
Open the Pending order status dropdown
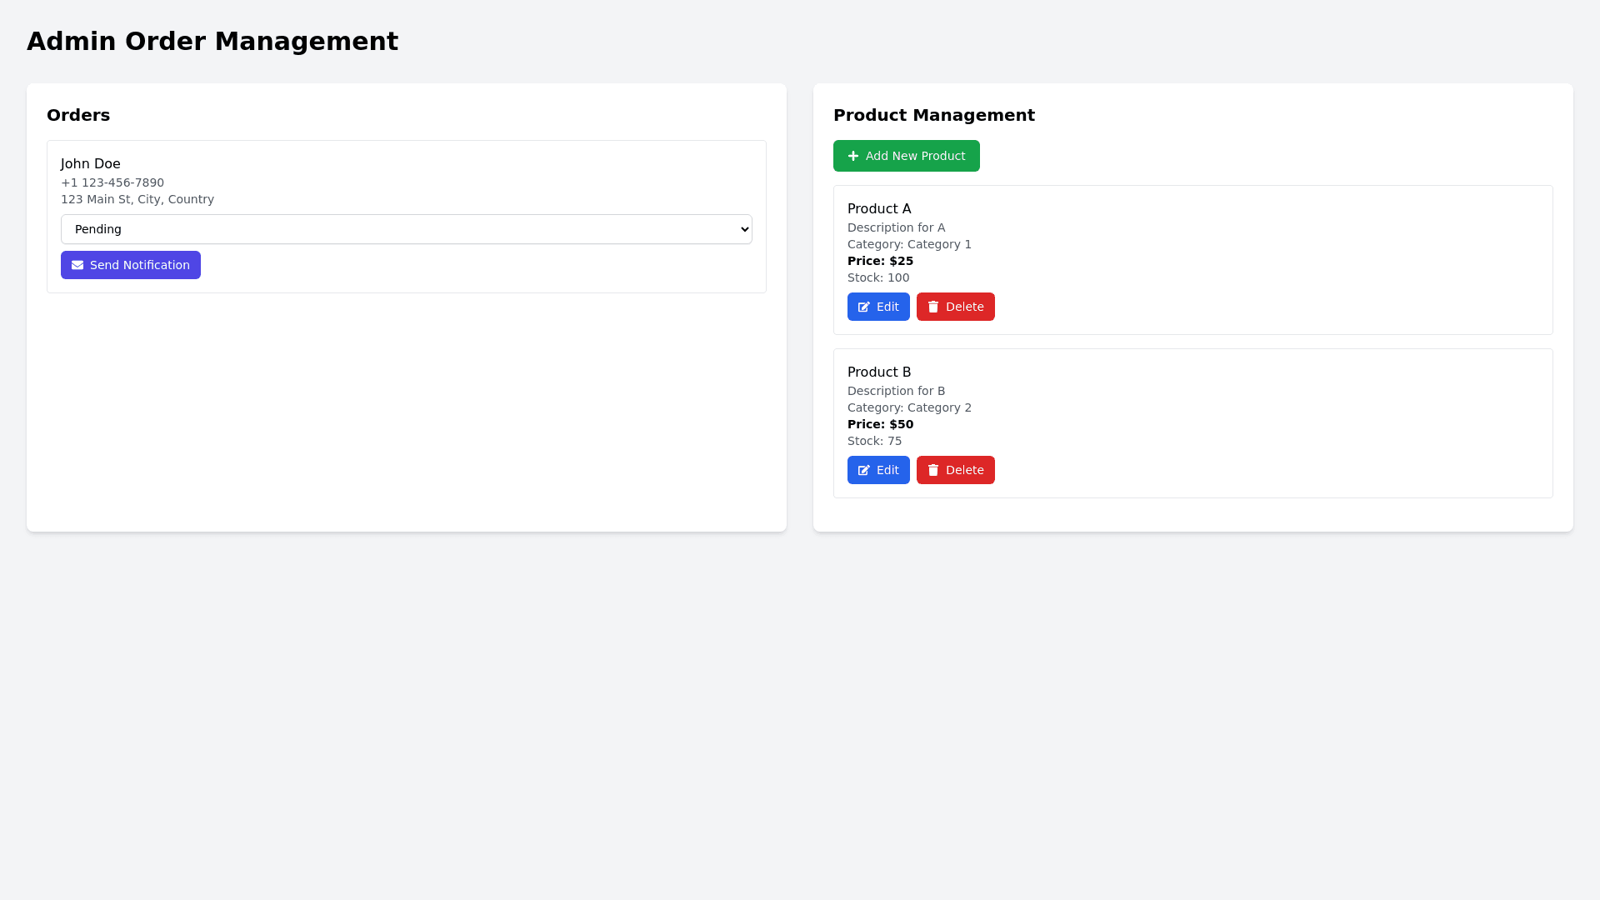point(406,229)
